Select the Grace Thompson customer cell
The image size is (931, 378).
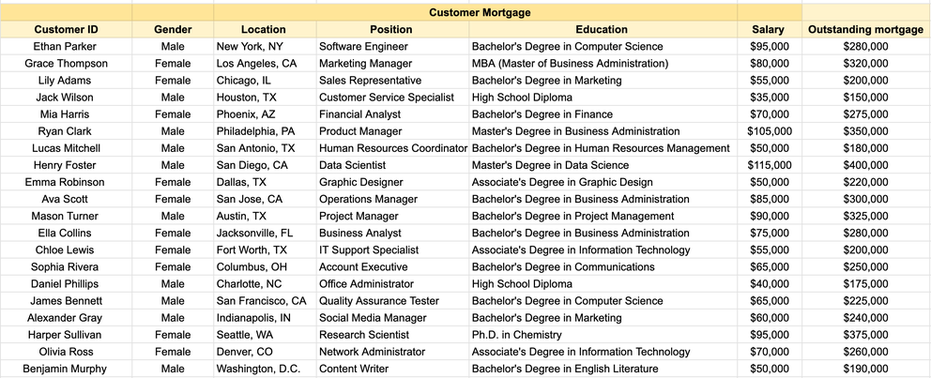coord(66,63)
